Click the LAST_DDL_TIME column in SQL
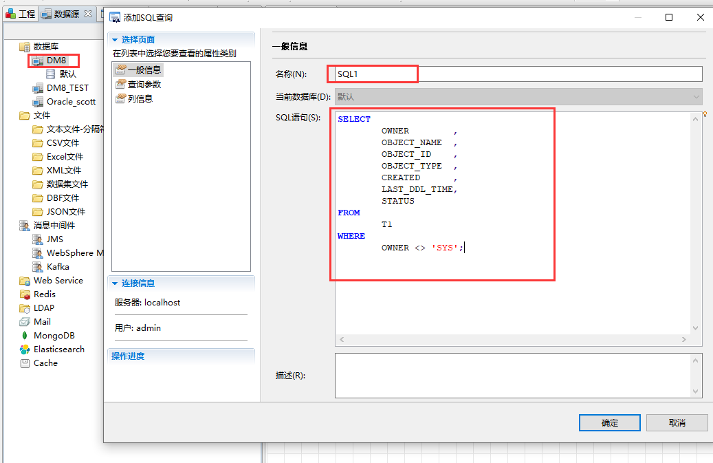 417,189
